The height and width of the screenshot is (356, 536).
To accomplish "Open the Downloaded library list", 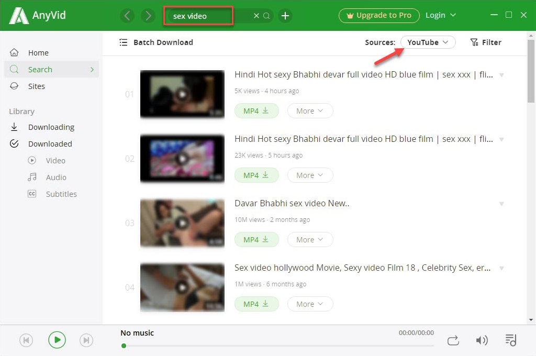I will point(51,143).
